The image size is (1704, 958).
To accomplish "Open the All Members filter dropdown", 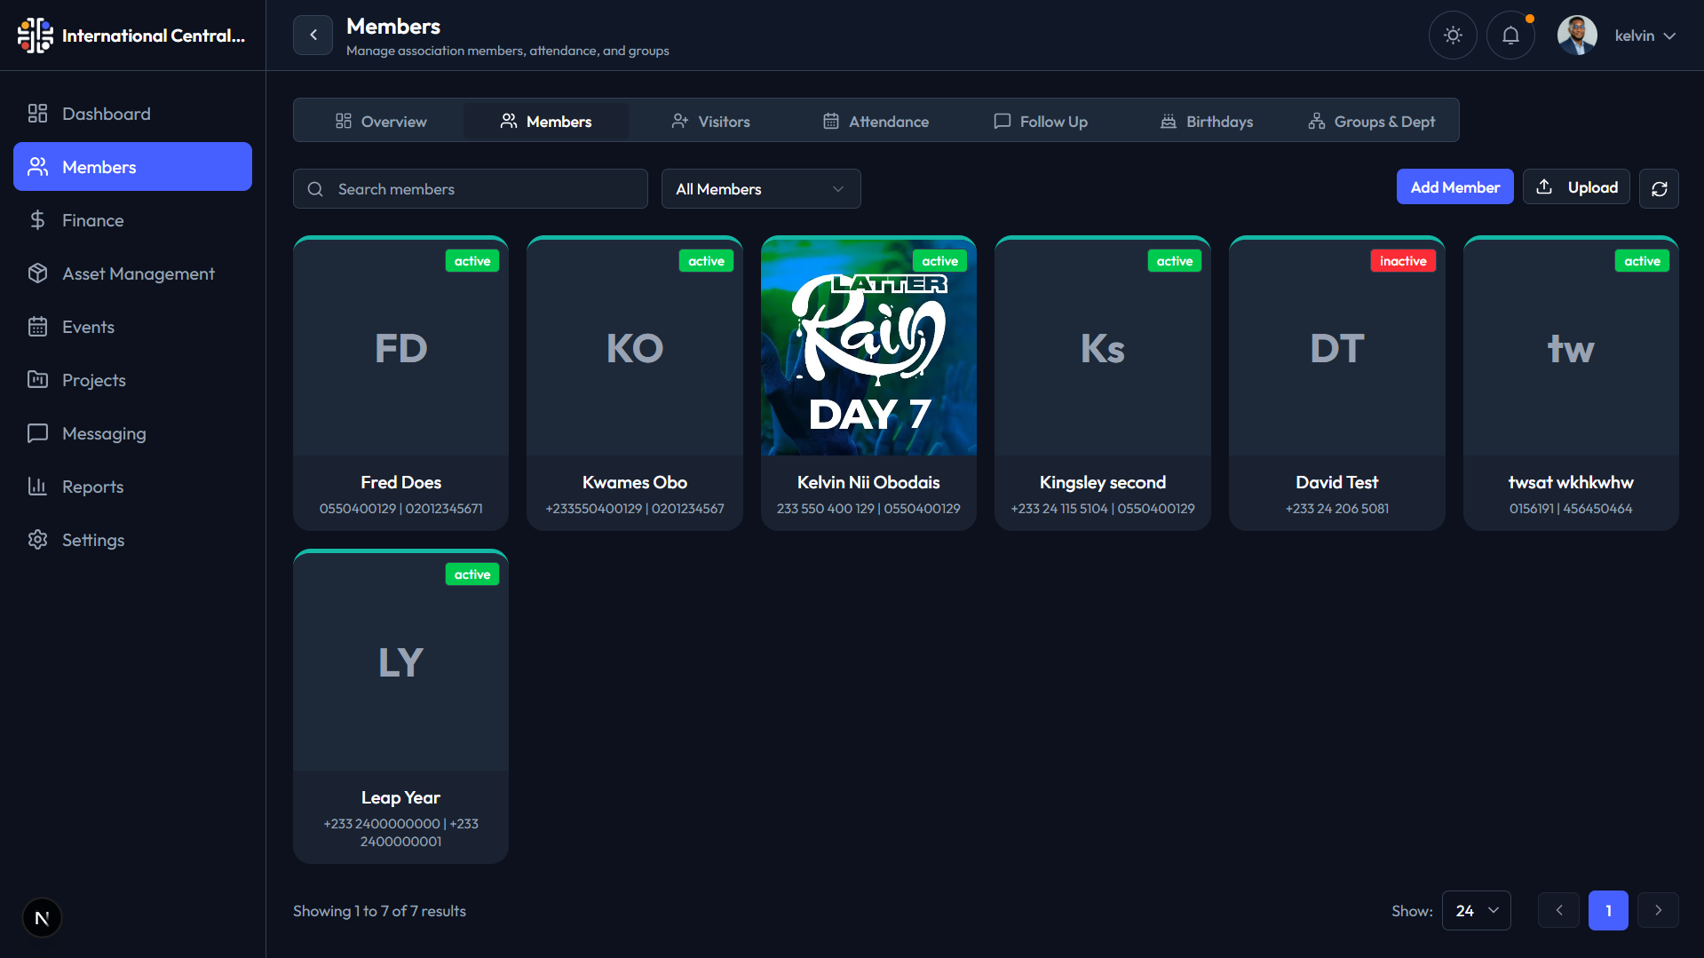I will pyautogui.click(x=760, y=188).
